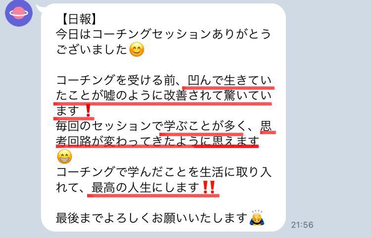
Task: Click the text 今日はコーチングセッションありがとう
Action: (163, 34)
